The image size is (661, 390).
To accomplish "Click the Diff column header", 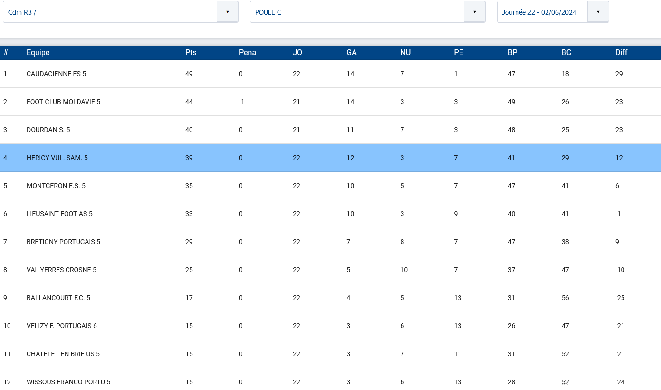I will tap(622, 52).
